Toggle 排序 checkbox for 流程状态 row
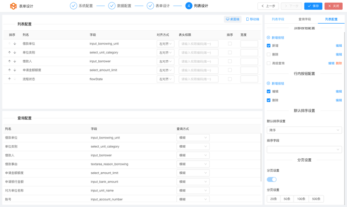Viewport: 347px width, 207px height. point(230,79)
